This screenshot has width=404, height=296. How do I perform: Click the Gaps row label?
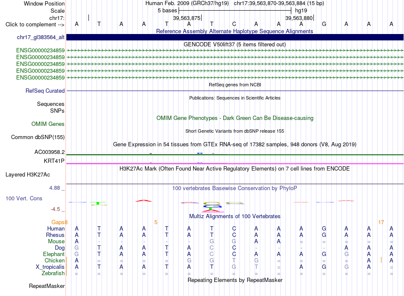(x=58, y=222)
